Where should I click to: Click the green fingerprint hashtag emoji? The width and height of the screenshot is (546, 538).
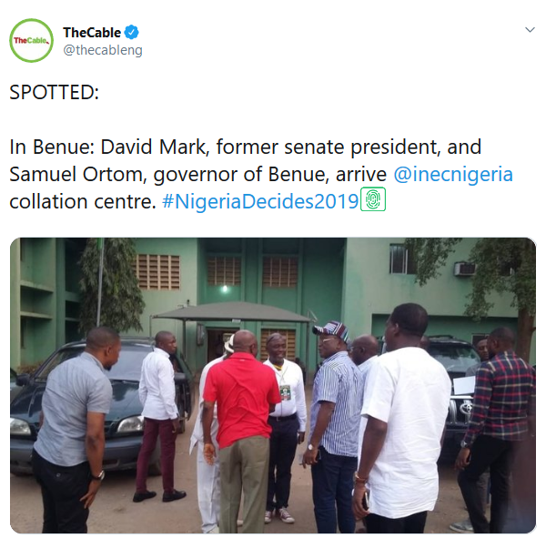pyautogui.click(x=374, y=200)
